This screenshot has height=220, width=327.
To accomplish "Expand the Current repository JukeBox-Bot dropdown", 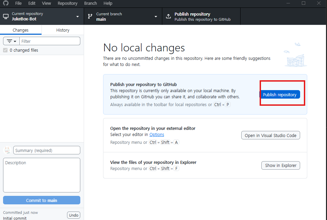I will 42,16.
